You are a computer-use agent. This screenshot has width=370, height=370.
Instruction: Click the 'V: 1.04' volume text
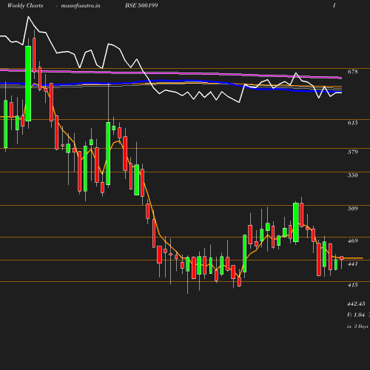click(356, 314)
